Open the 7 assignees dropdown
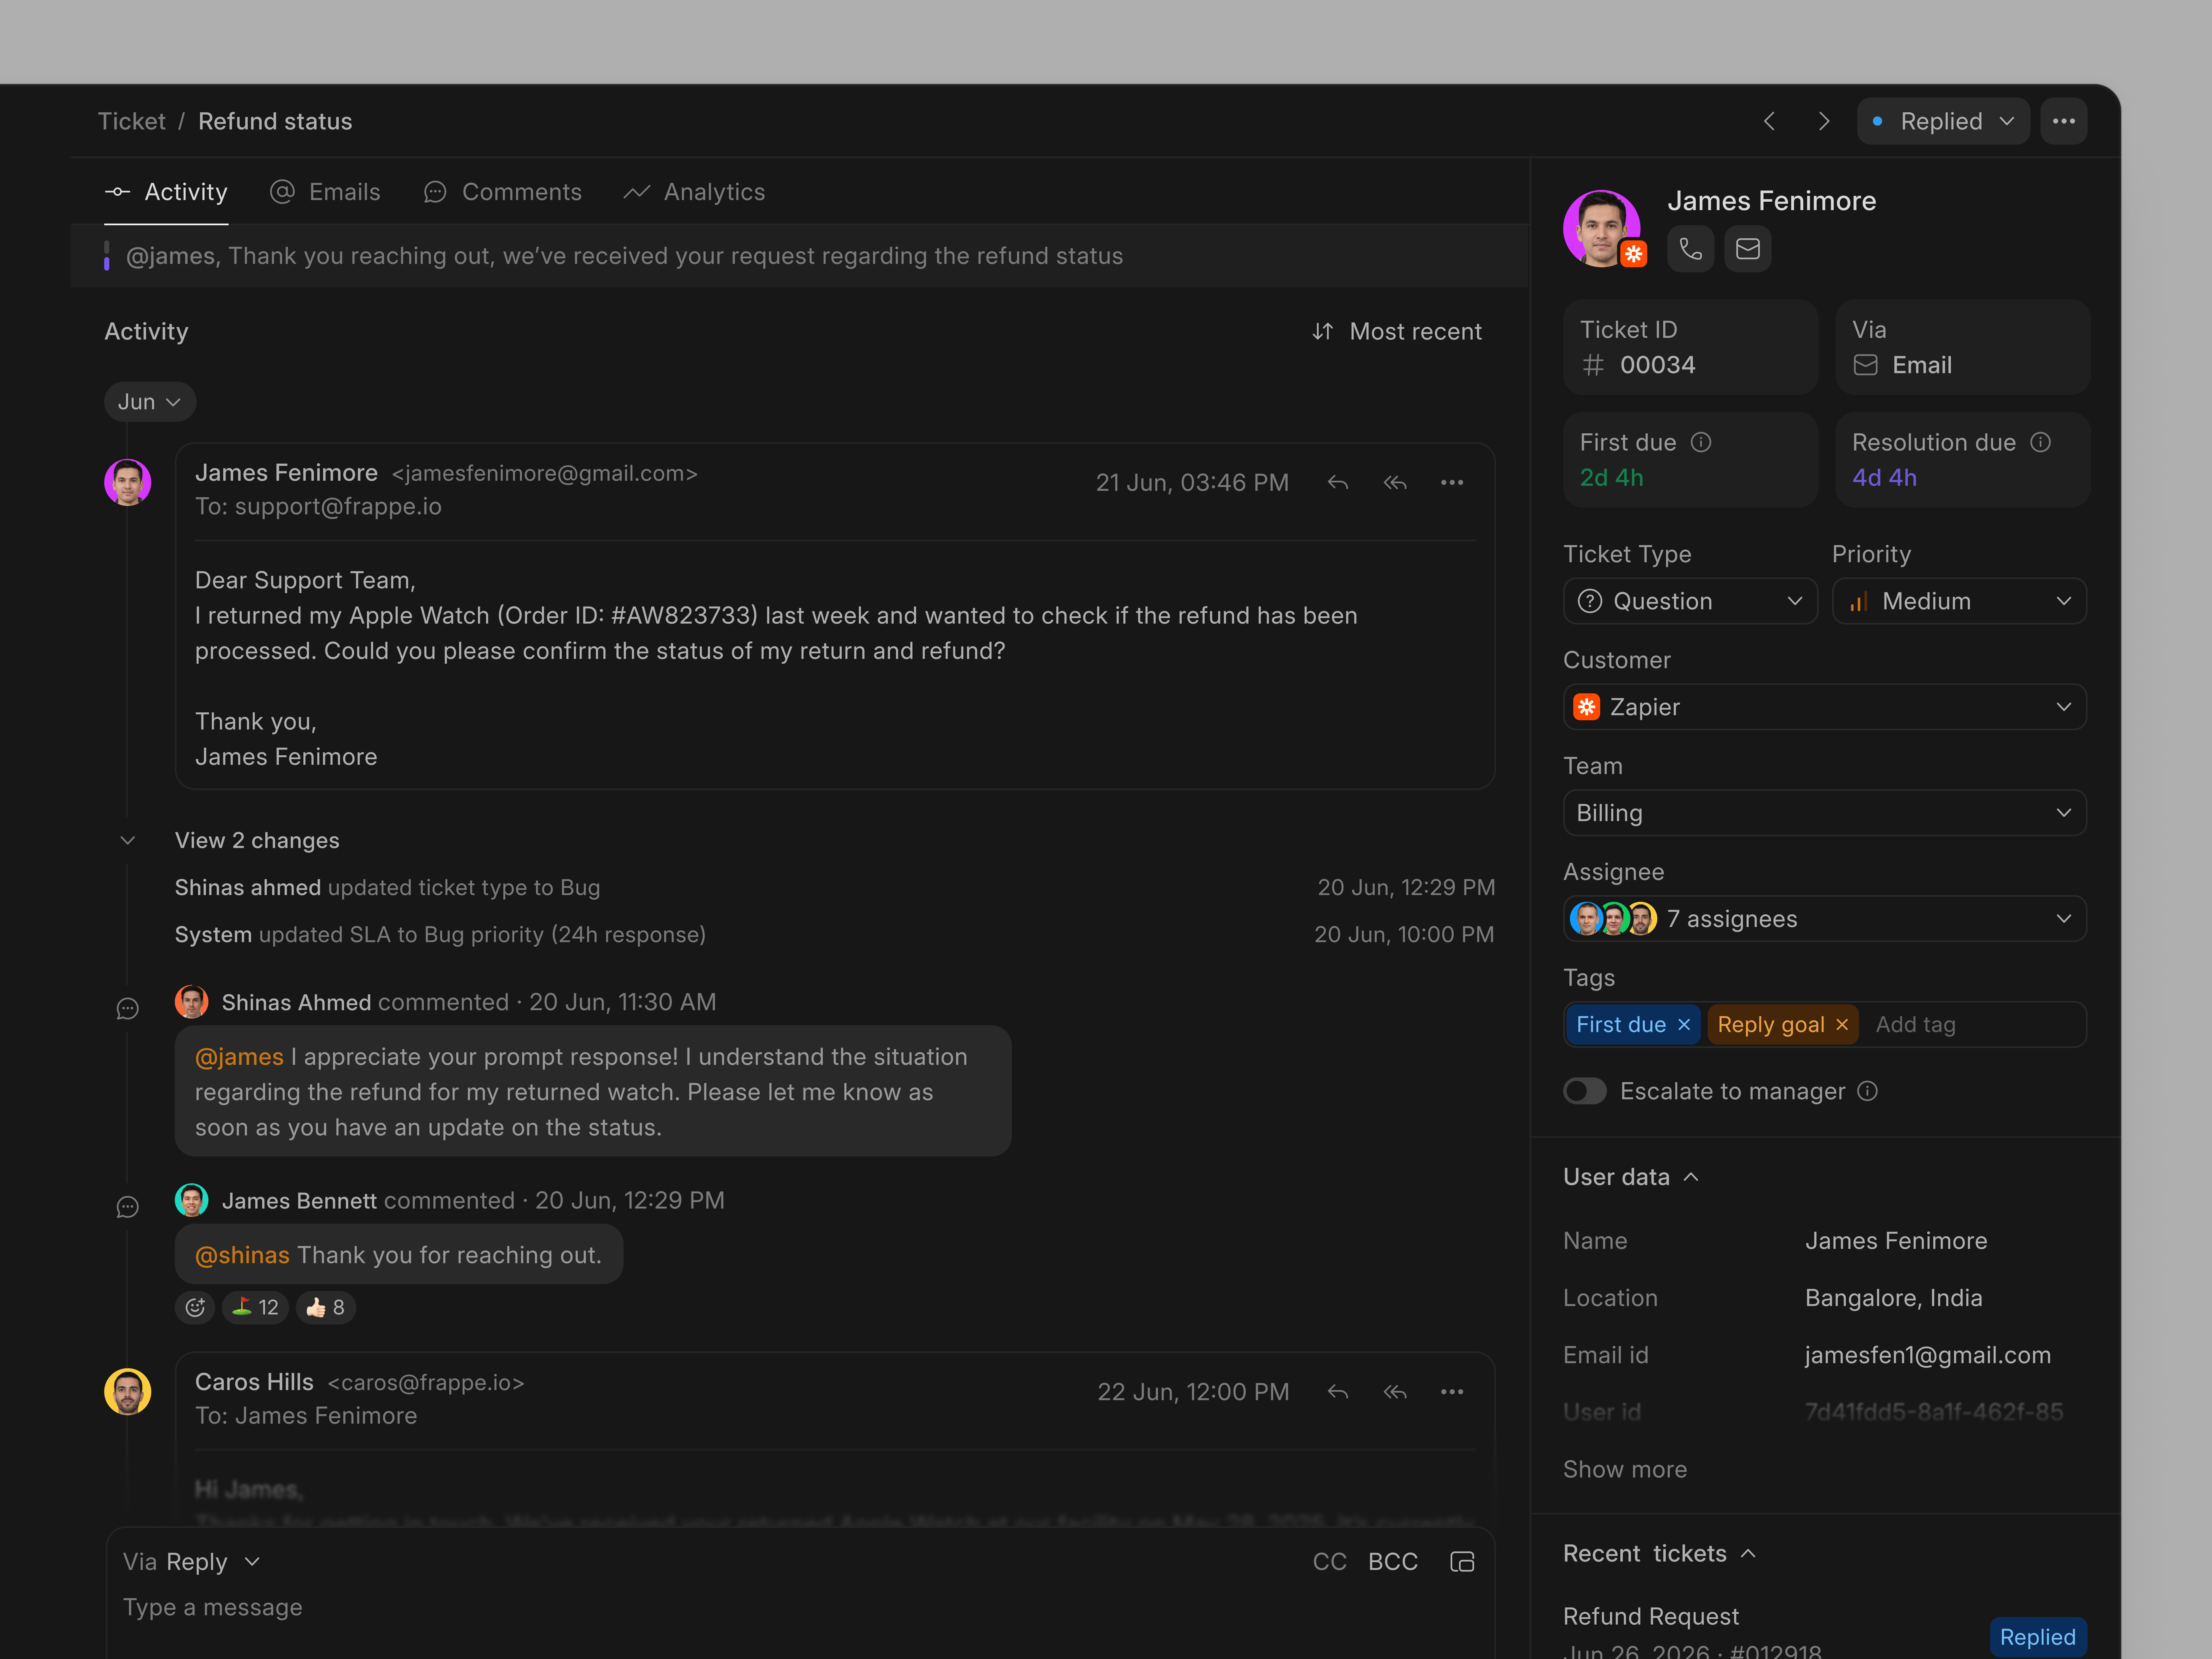Viewport: 2212px width, 1659px height. coord(1825,919)
